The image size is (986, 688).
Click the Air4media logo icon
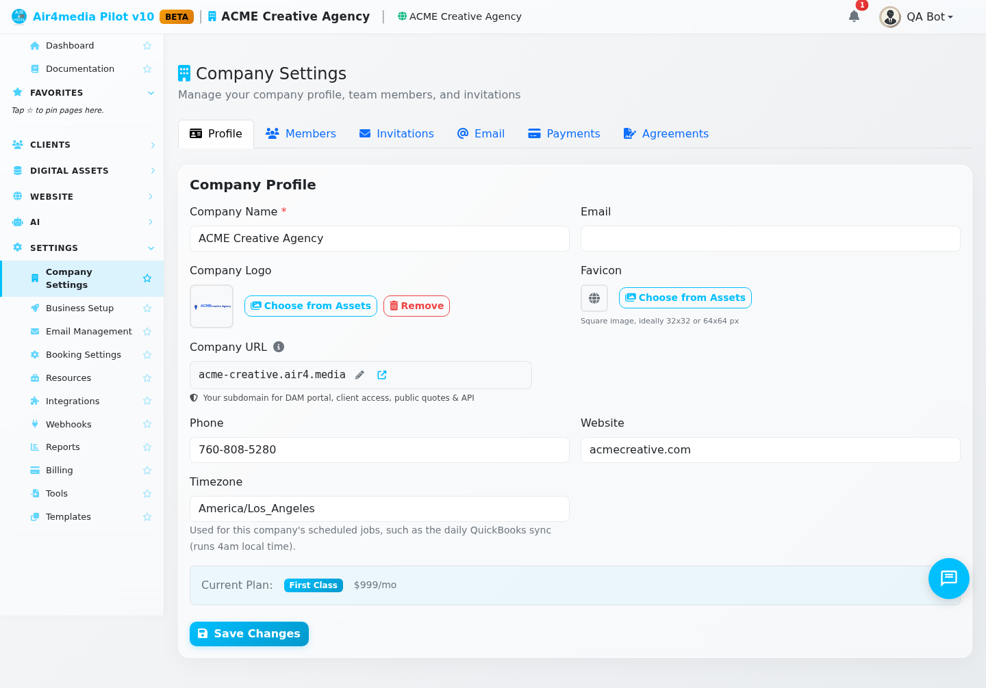click(x=19, y=16)
